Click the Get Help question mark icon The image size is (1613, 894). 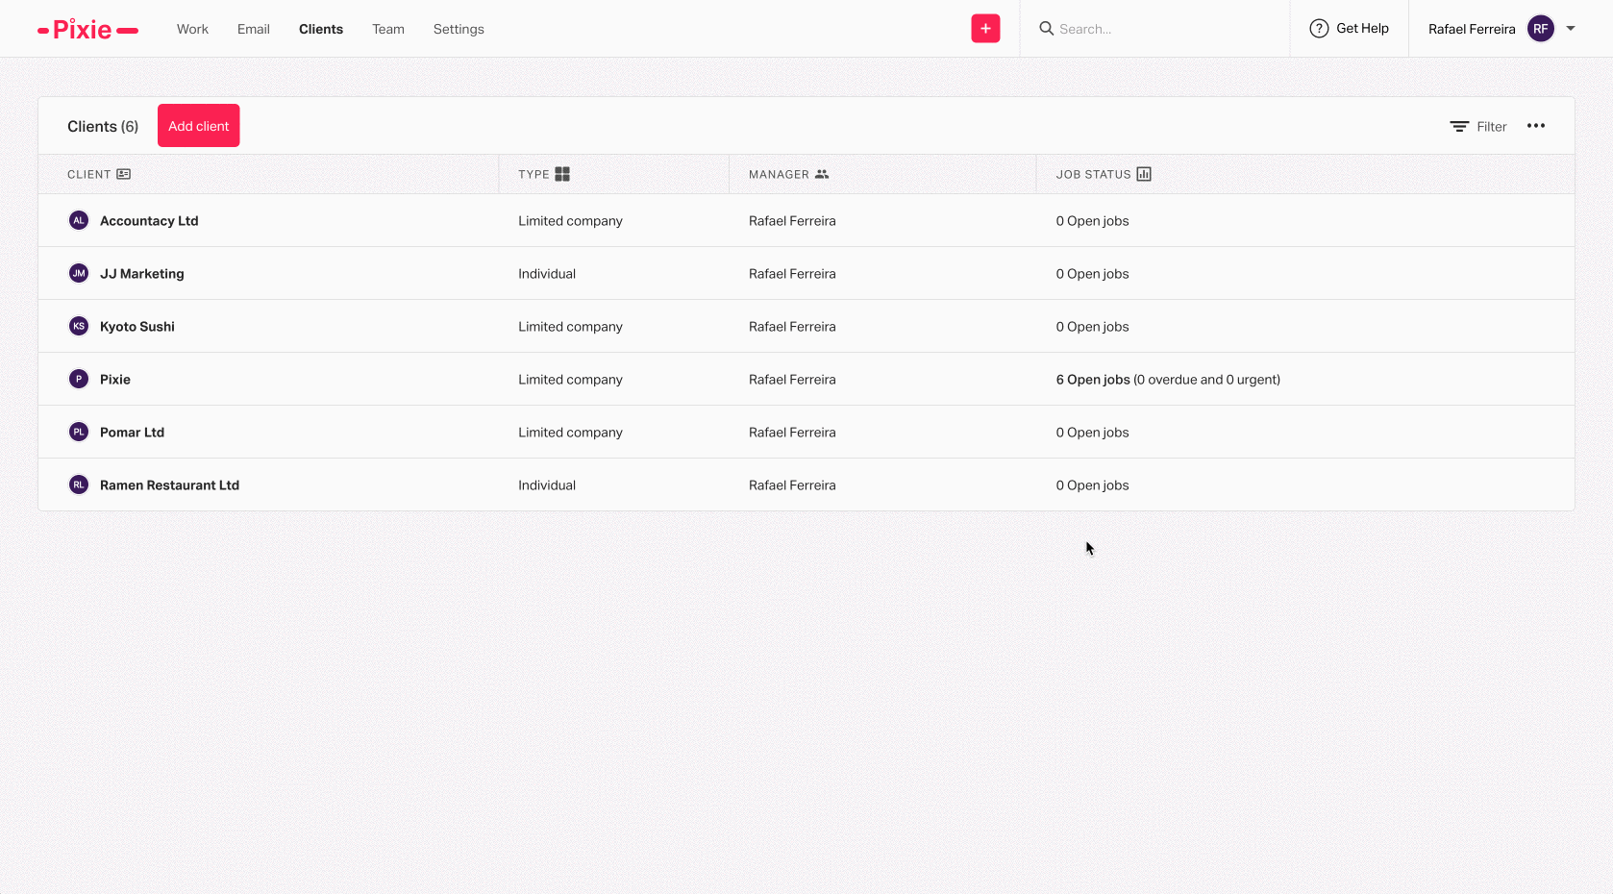(1319, 29)
